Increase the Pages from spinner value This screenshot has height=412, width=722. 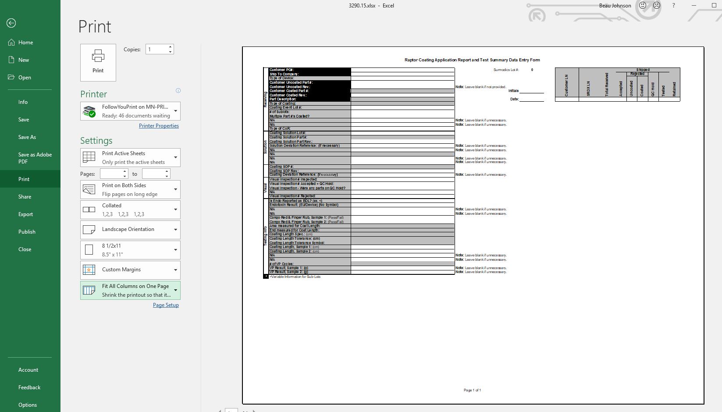[x=124, y=171]
